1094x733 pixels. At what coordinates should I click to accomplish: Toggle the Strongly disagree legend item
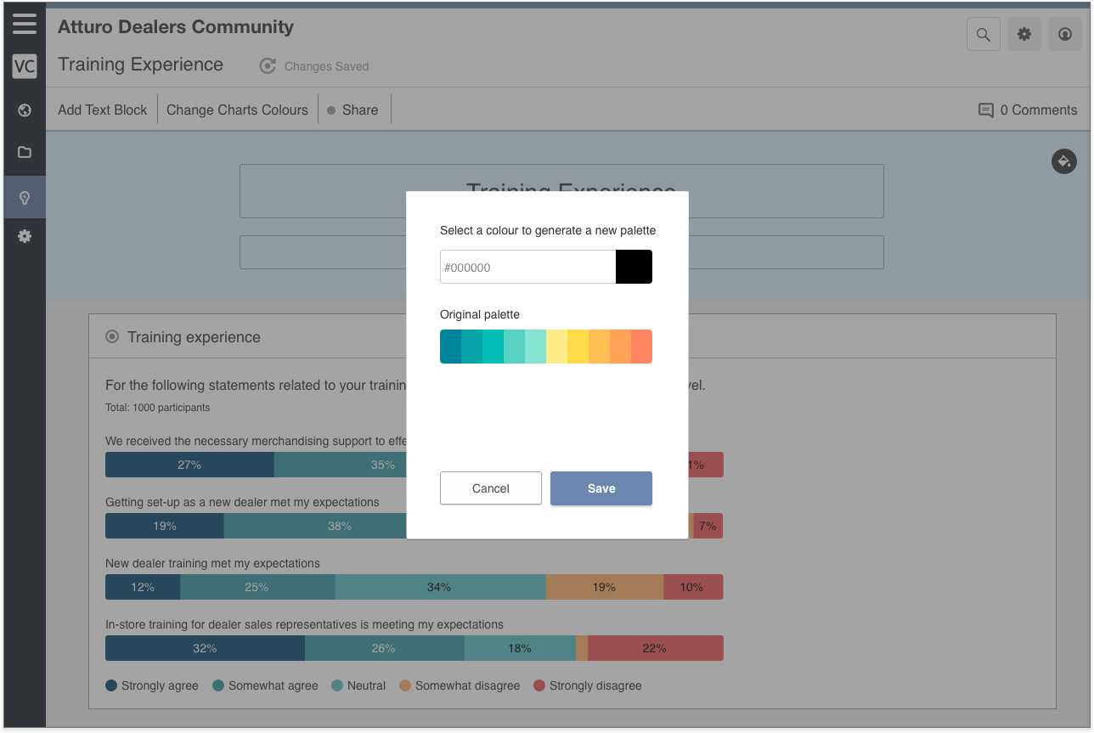pyautogui.click(x=588, y=685)
